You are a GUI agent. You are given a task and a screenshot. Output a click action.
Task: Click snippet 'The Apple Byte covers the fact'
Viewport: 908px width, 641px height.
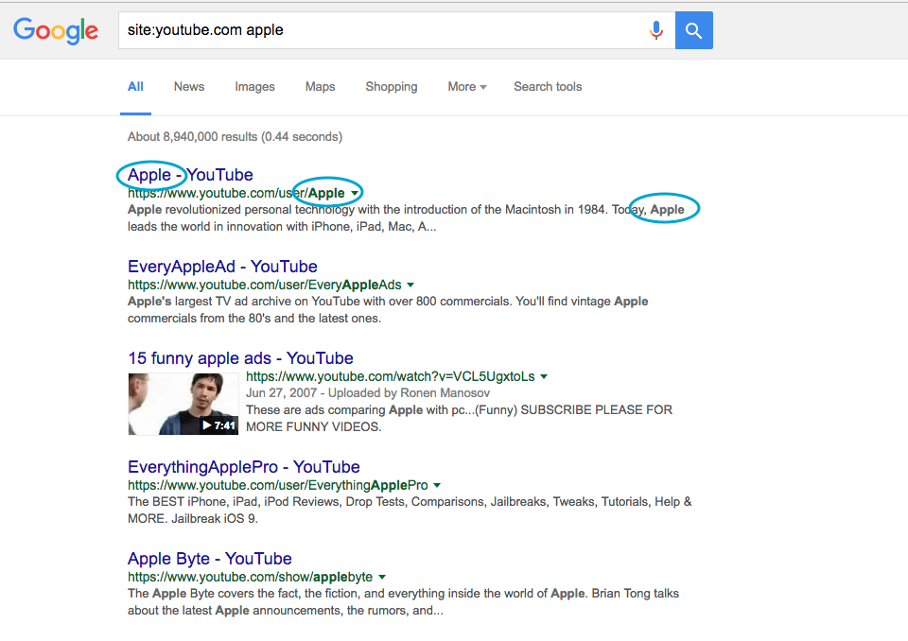click(x=404, y=602)
